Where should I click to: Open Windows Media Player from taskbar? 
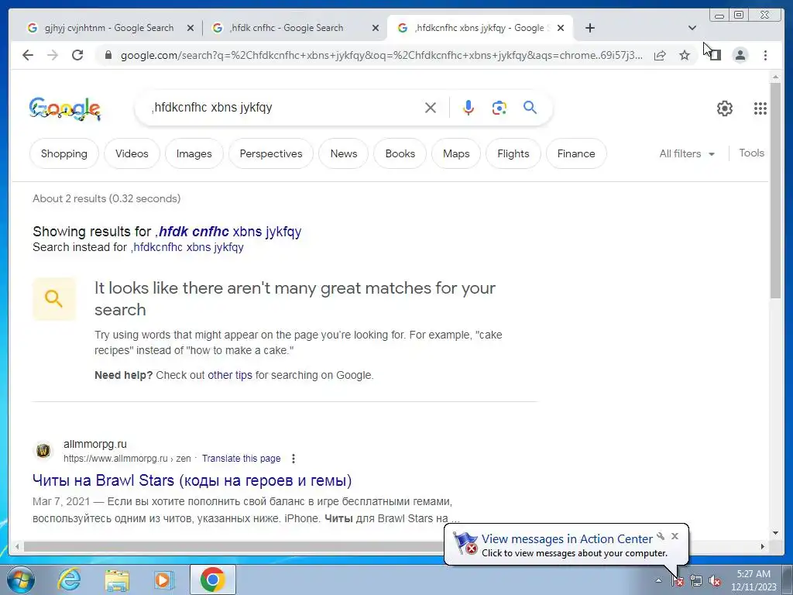[163, 580]
